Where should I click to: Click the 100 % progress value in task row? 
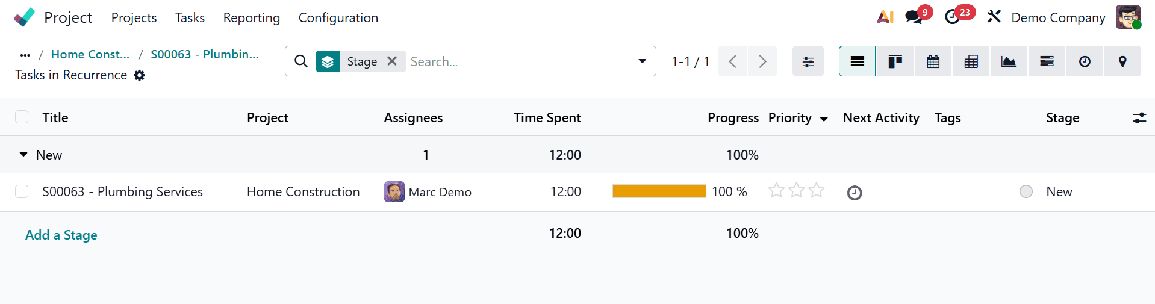tap(729, 191)
